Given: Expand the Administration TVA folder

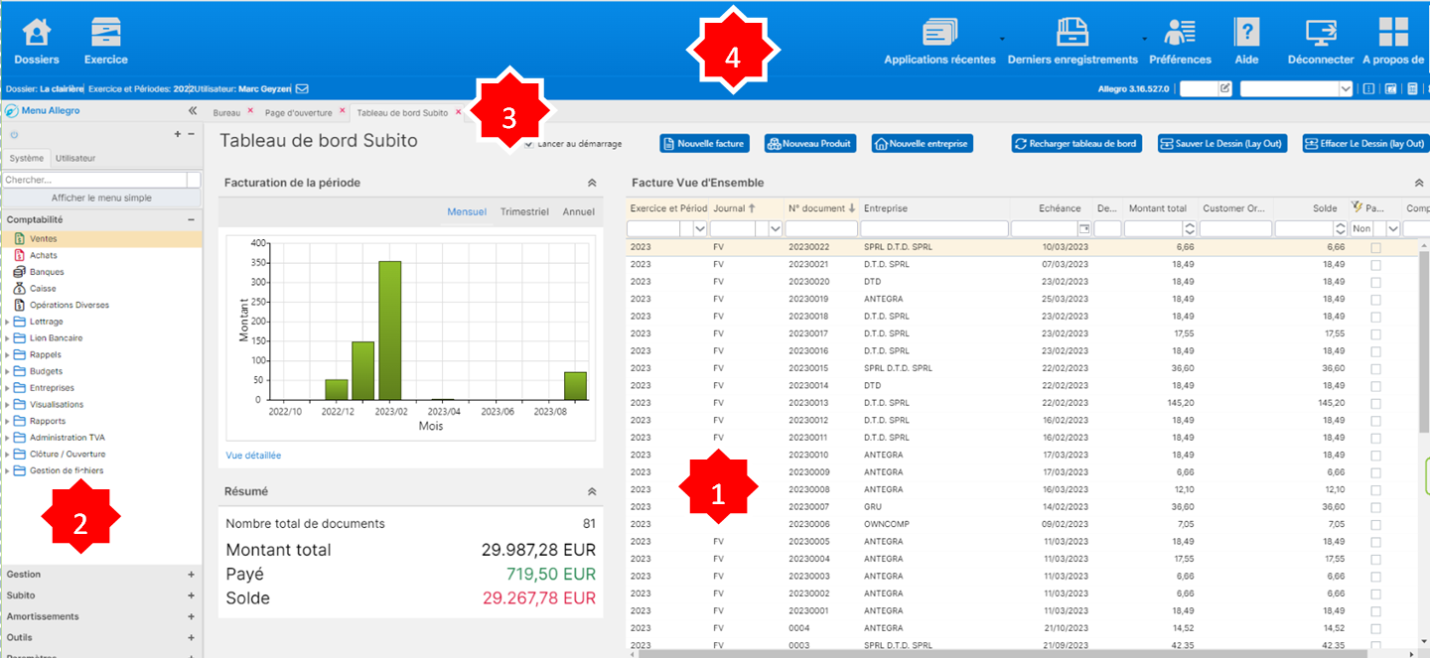Looking at the screenshot, I should (8, 438).
